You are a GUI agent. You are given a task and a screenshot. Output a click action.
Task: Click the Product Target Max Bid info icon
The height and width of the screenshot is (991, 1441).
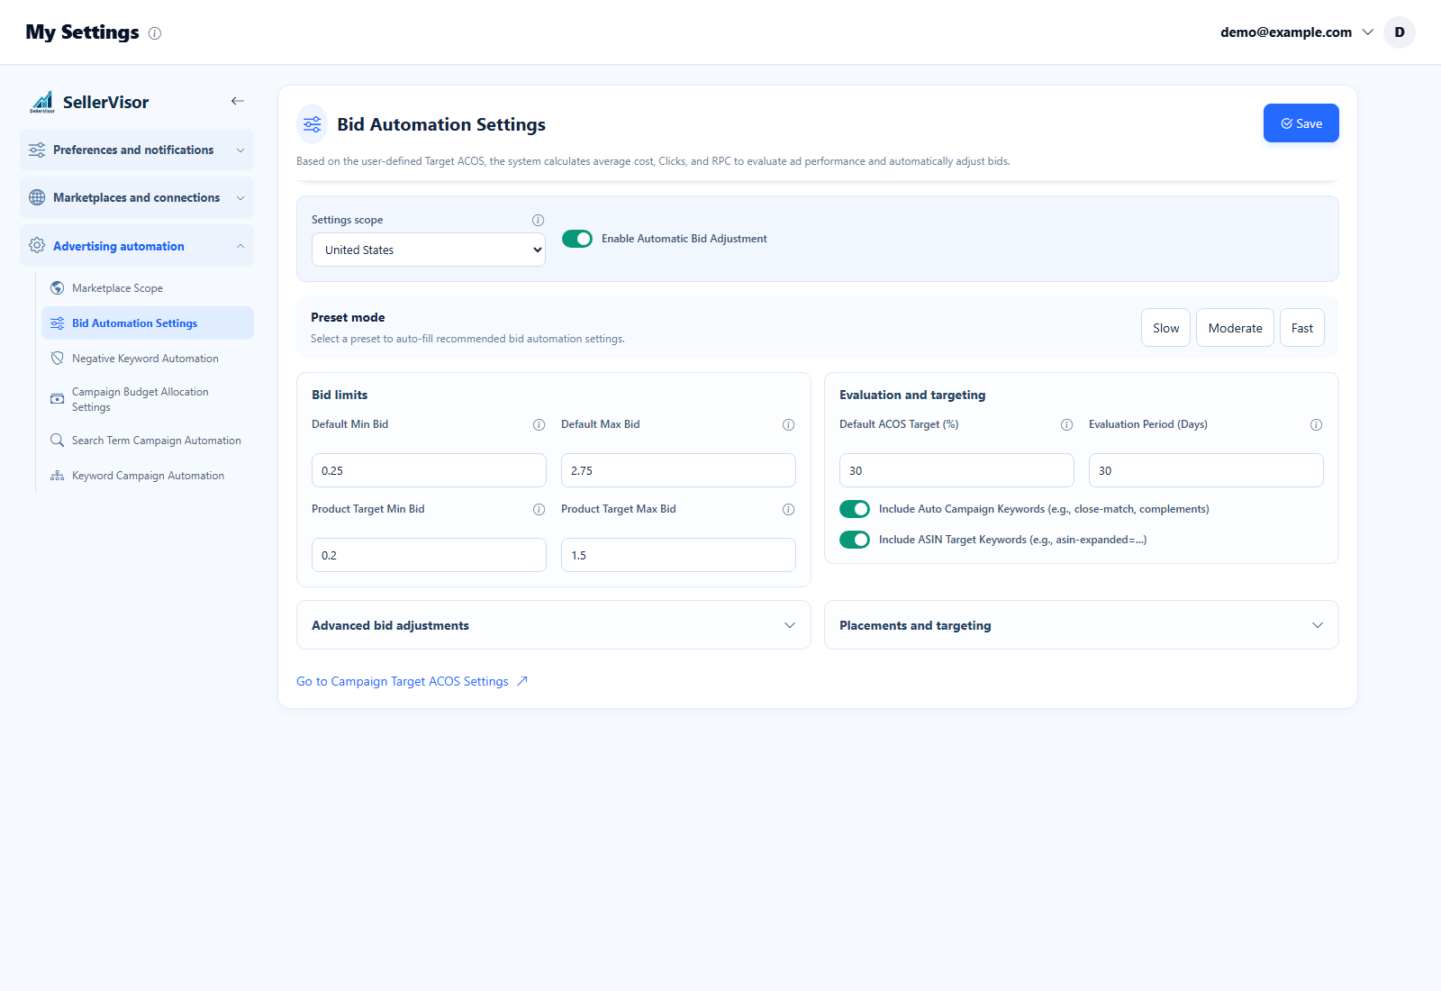point(789,509)
